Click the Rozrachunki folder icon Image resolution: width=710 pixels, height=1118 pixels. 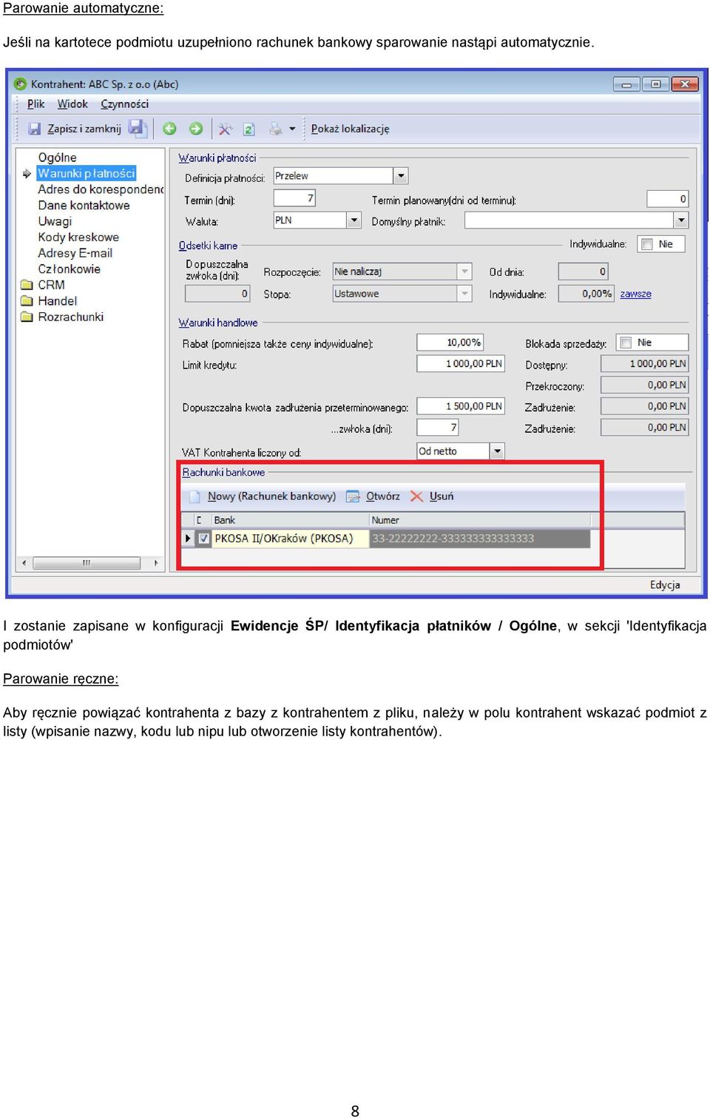pyautogui.click(x=27, y=317)
